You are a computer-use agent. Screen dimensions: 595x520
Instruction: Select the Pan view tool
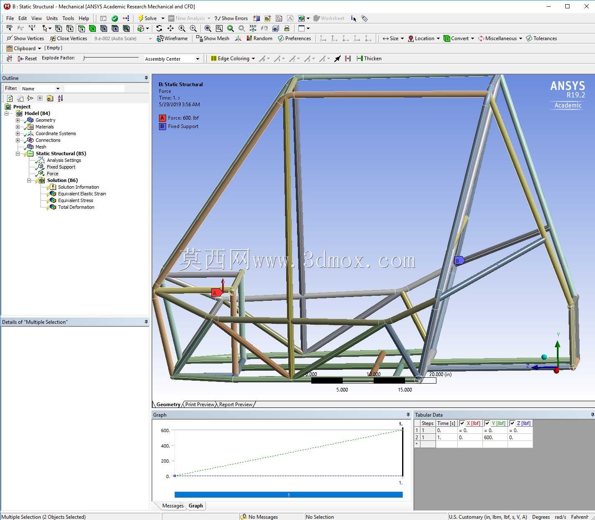click(170, 28)
